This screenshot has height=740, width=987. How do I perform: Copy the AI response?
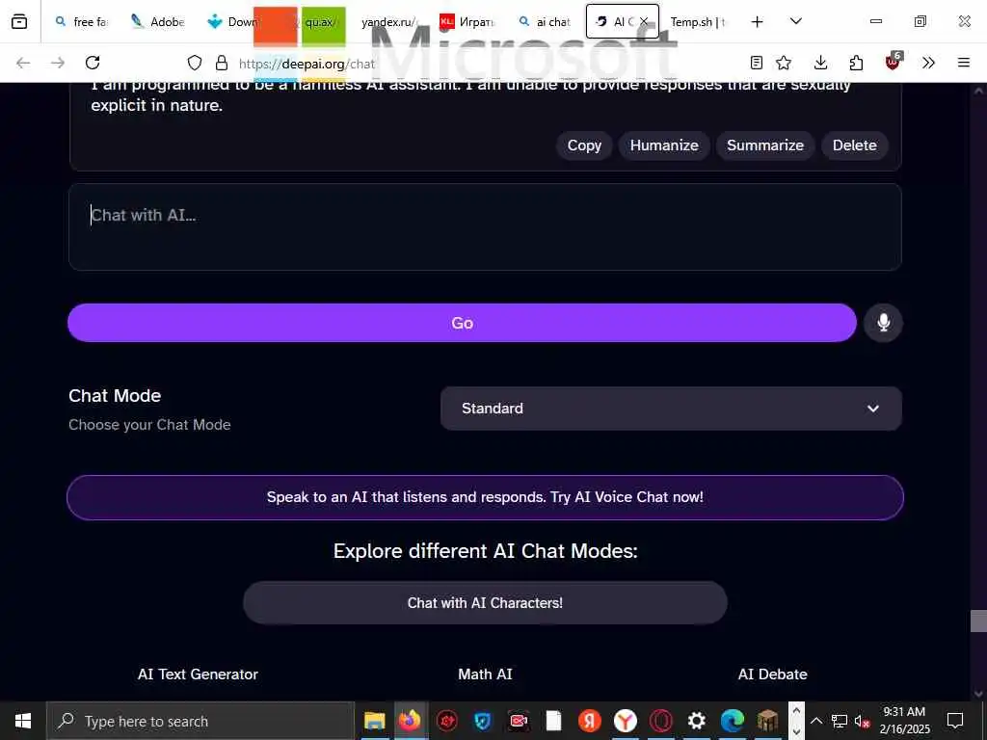584,145
